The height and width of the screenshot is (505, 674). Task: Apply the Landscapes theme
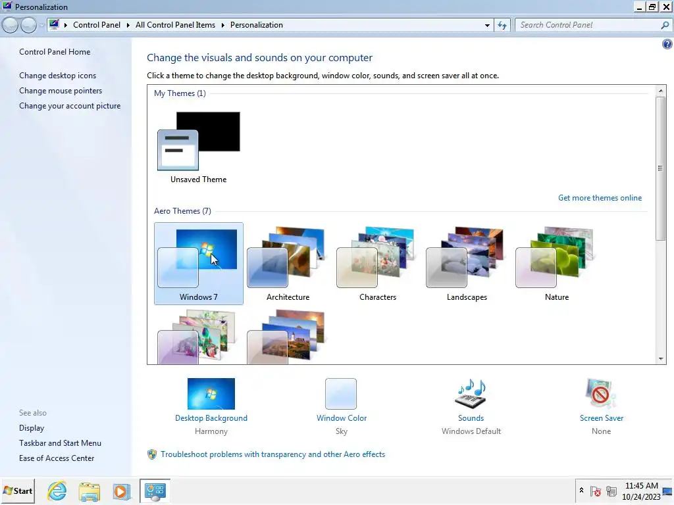pyautogui.click(x=467, y=264)
